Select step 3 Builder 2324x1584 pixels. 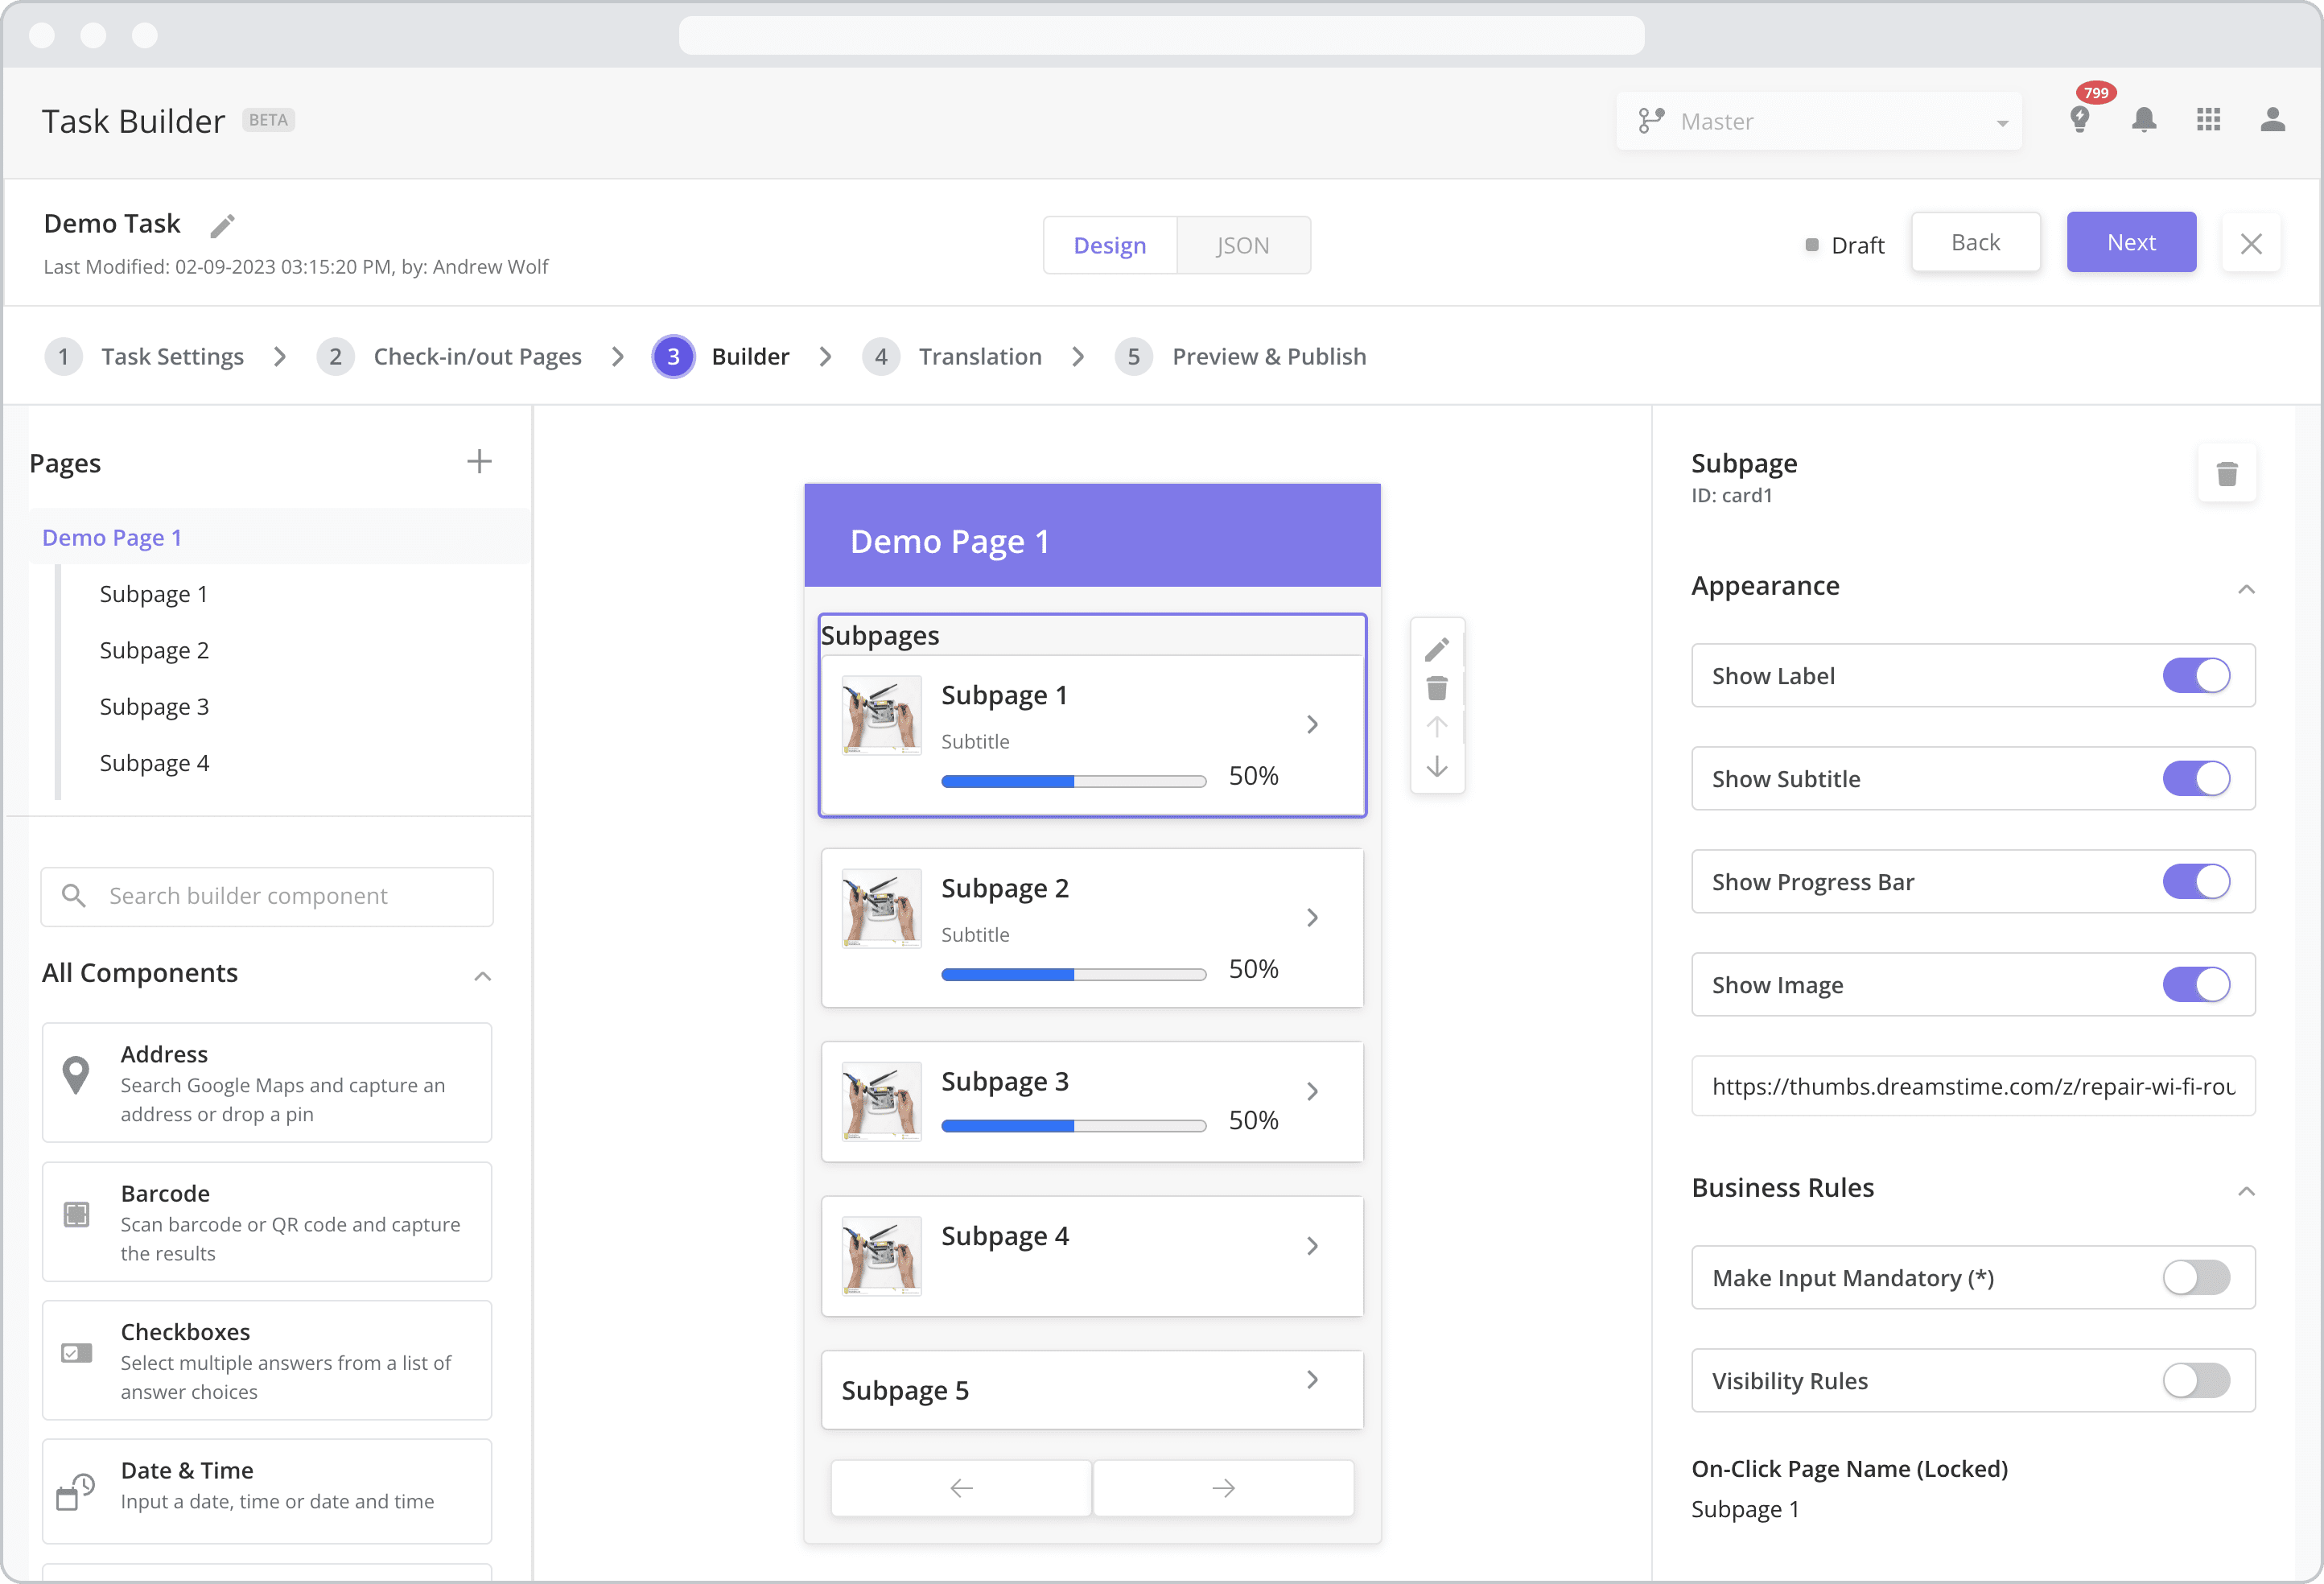[721, 357]
